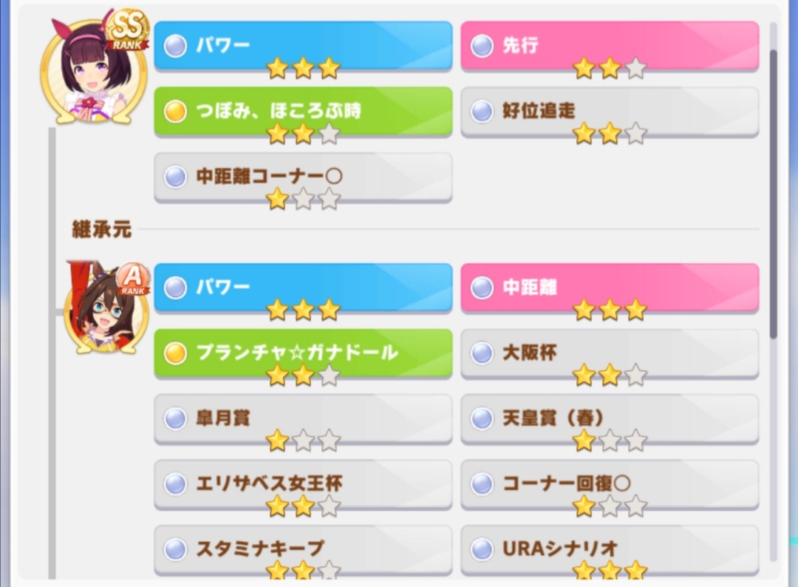Click the vertical scrollbar on the right
798x587 pixels.
pyautogui.click(x=774, y=194)
